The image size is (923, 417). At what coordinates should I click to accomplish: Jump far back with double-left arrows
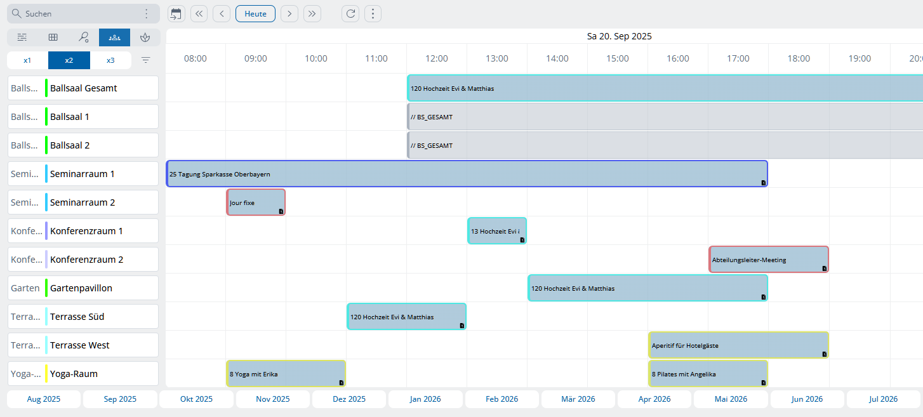point(199,14)
